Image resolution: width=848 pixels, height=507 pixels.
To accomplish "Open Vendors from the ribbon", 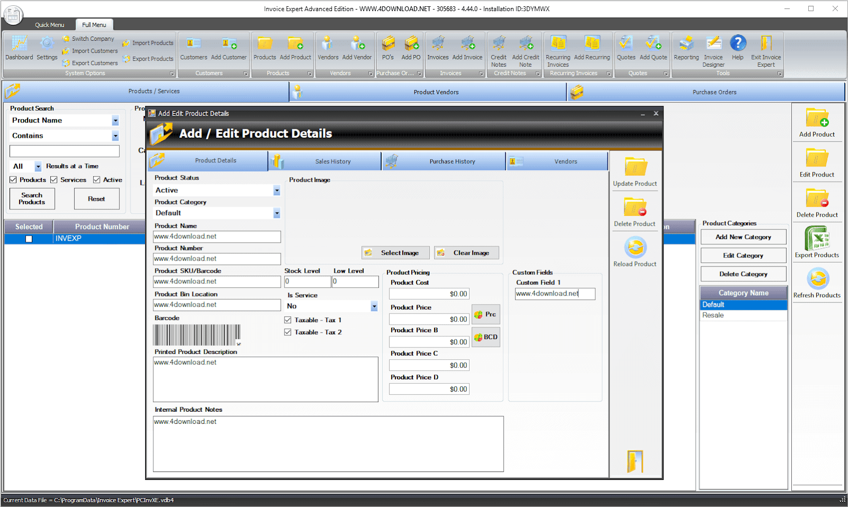I will coord(328,48).
